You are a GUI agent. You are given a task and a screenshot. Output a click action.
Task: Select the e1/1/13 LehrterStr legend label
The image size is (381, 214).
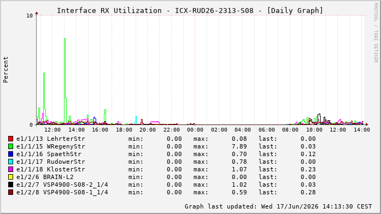coord(51,139)
